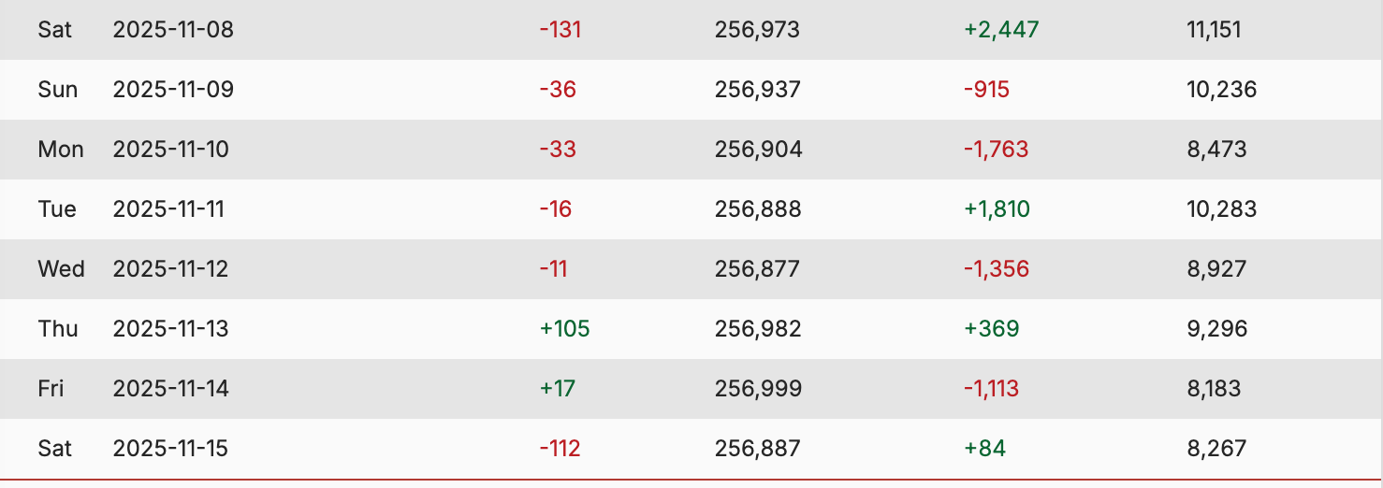
Task: Click the green +105 value
Action: (564, 329)
